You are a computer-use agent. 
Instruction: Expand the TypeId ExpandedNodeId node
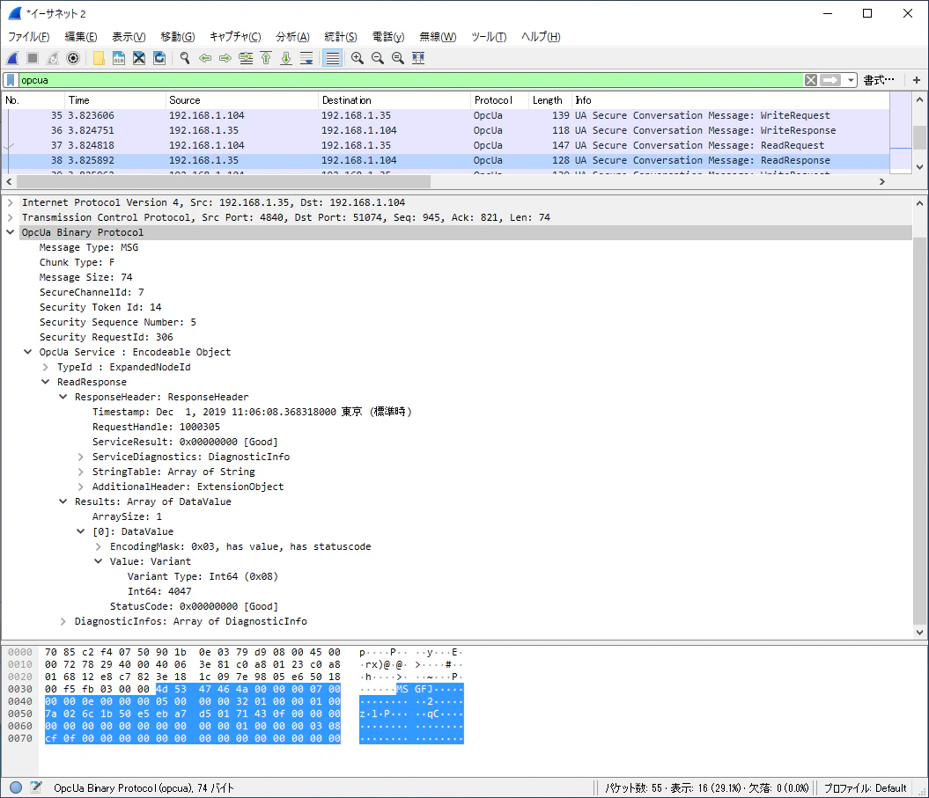pyautogui.click(x=46, y=367)
